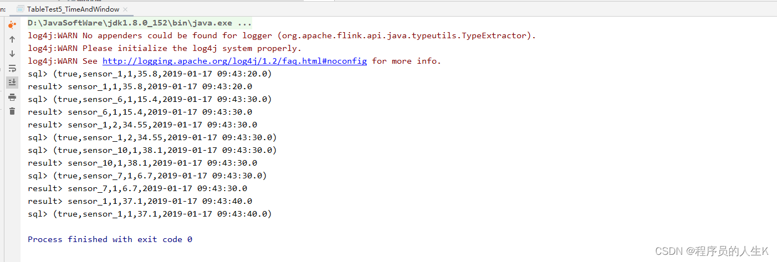The width and height of the screenshot is (777, 262).
Task: Click the print console icon
Action: [x=12, y=97]
